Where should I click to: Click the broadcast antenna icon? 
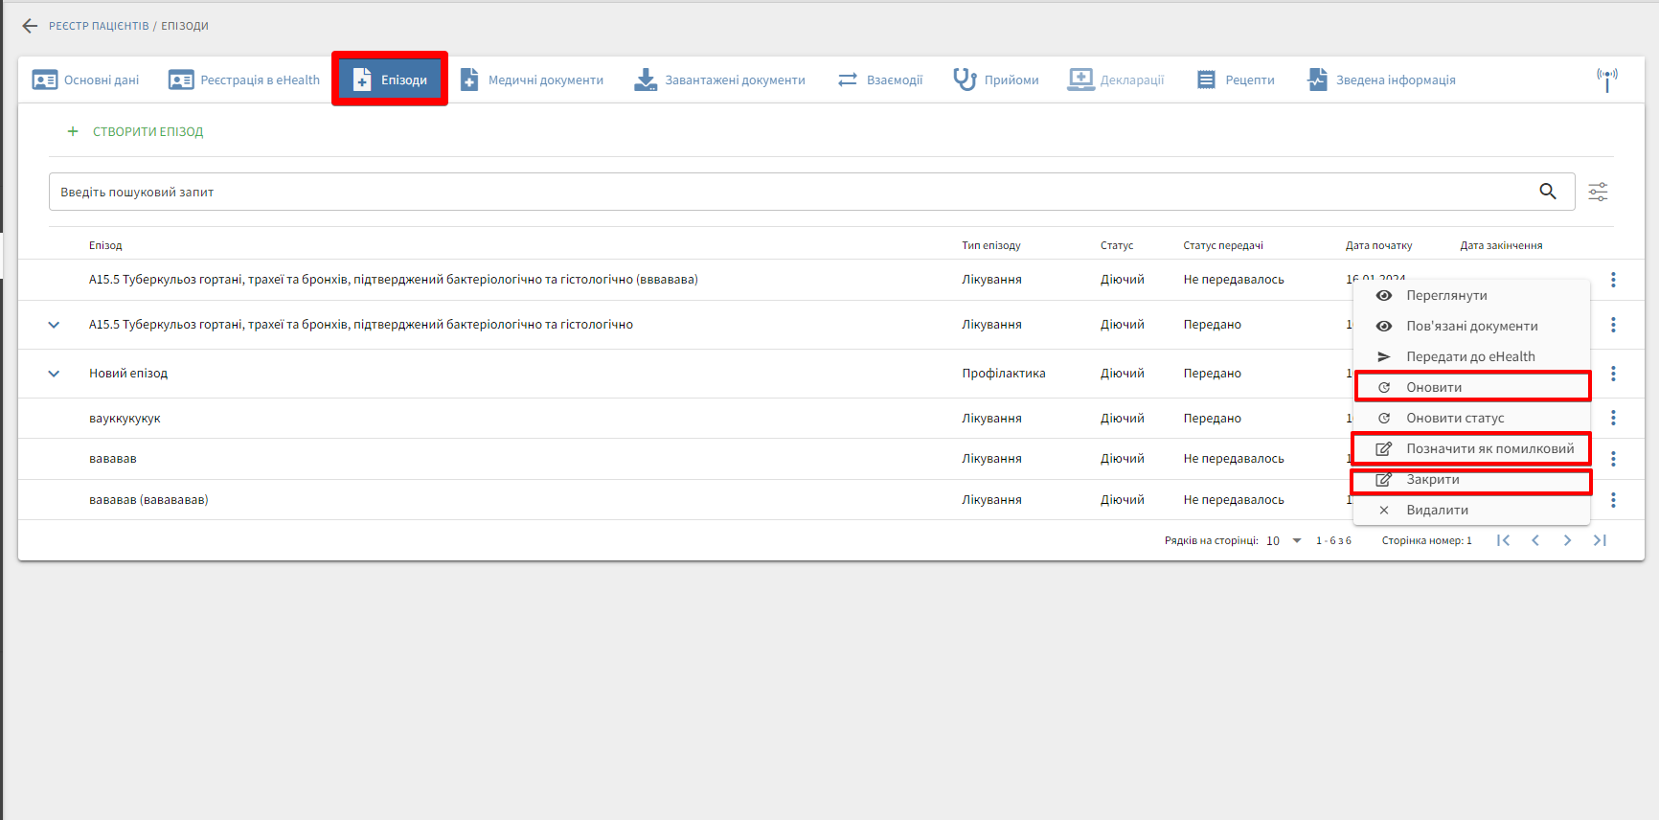tap(1606, 79)
